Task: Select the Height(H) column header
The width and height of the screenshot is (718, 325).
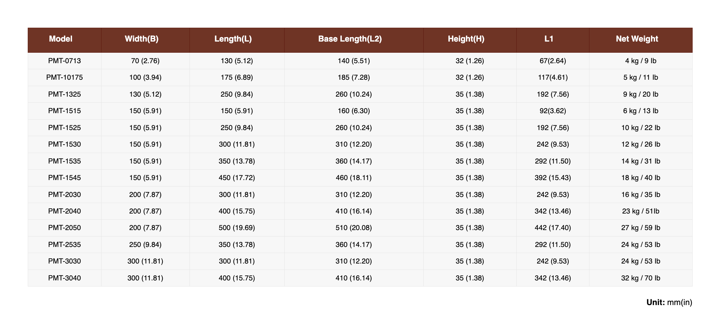Action: pos(466,39)
